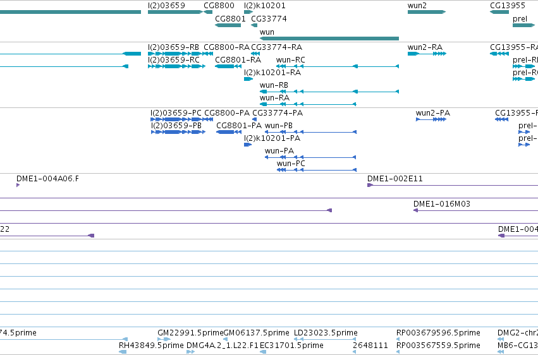Screen dimensions: 538x355
Task: Open the wun-PC protein label
Action: point(291,164)
